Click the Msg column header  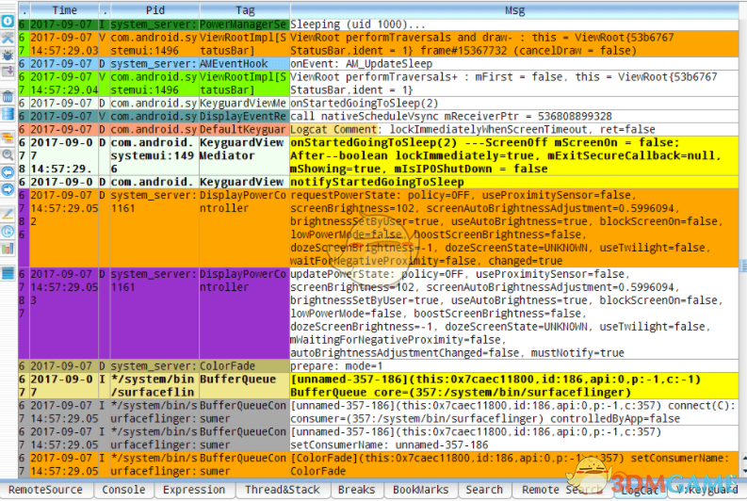[514, 10]
